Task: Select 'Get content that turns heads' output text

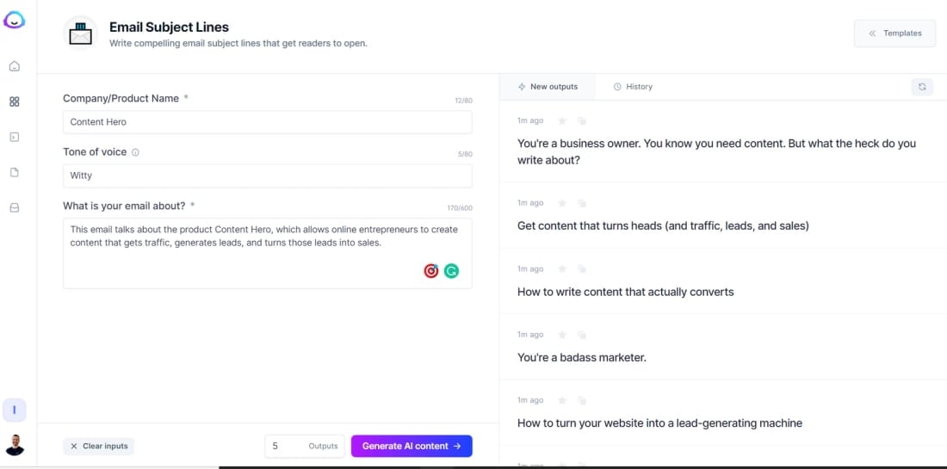Action: click(663, 225)
